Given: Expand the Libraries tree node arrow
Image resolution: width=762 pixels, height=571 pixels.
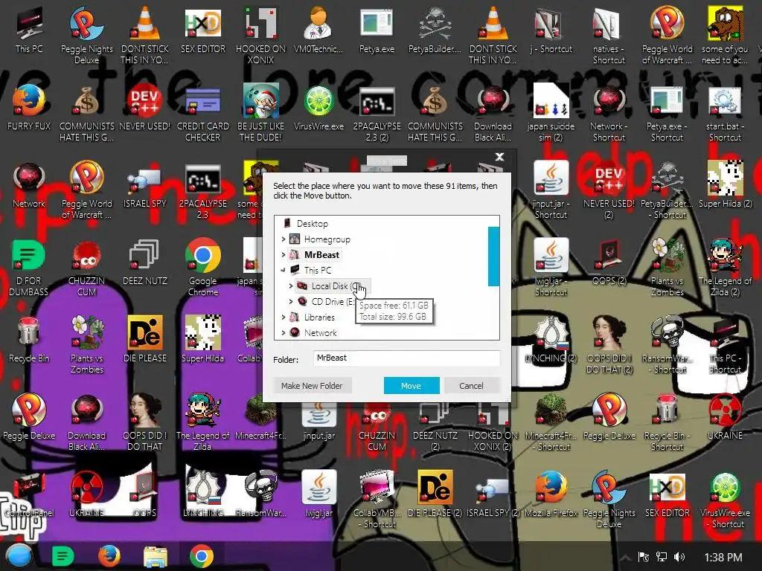Looking at the screenshot, I should click(284, 317).
